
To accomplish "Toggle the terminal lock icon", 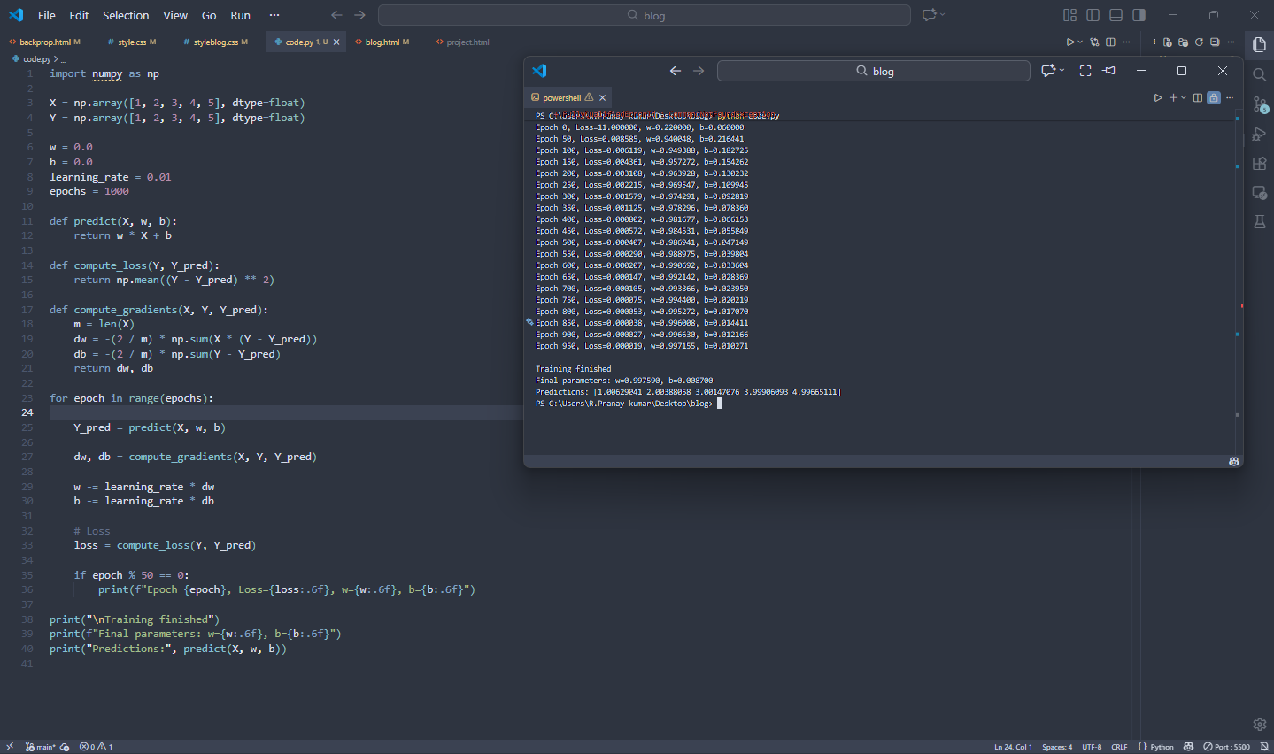I will (x=1214, y=97).
